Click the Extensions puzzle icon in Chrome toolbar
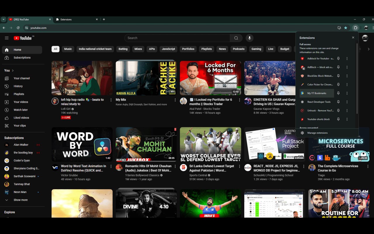 pos(356,28)
